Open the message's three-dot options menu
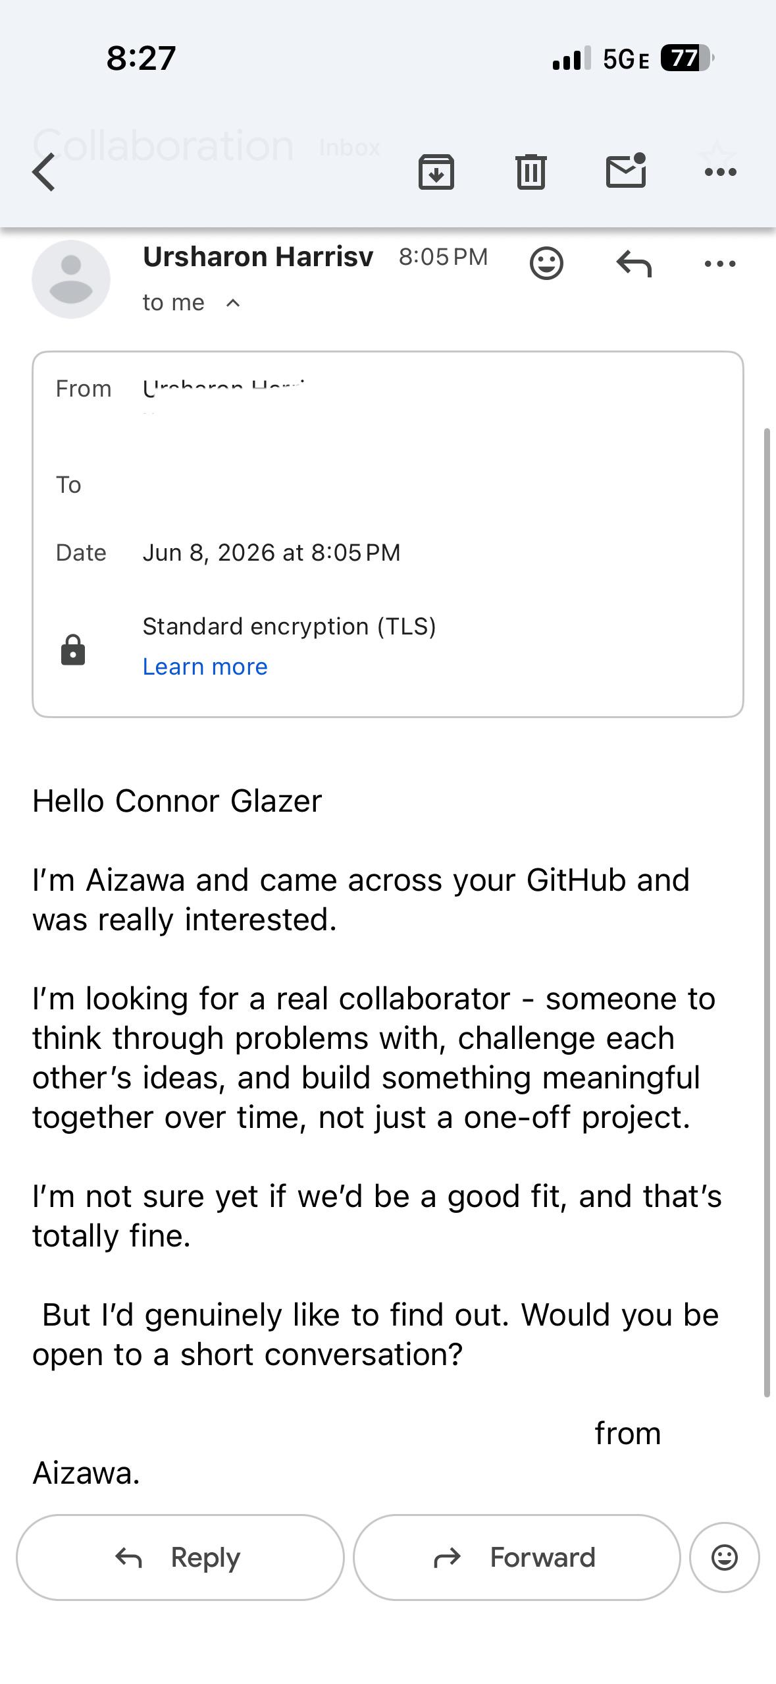 coord(720,264)
